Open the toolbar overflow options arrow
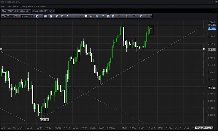Viewport: 218px width, 136px height. (151, 16)
